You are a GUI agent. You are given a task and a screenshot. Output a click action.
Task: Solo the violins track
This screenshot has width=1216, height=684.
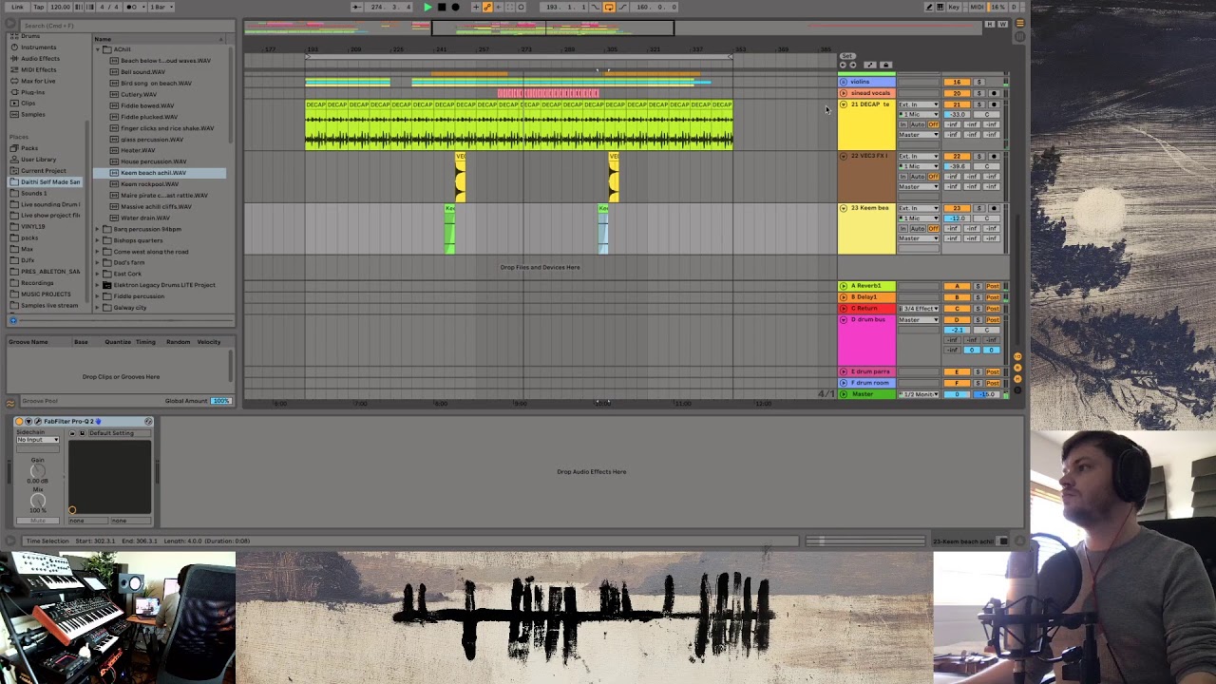point(978,82)
